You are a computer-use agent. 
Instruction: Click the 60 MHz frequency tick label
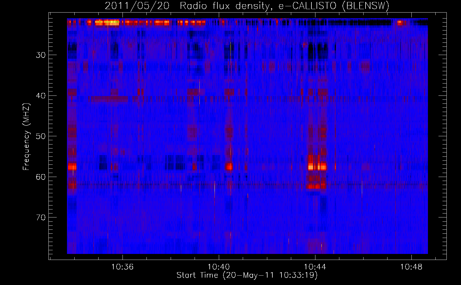tap(41, 177)
